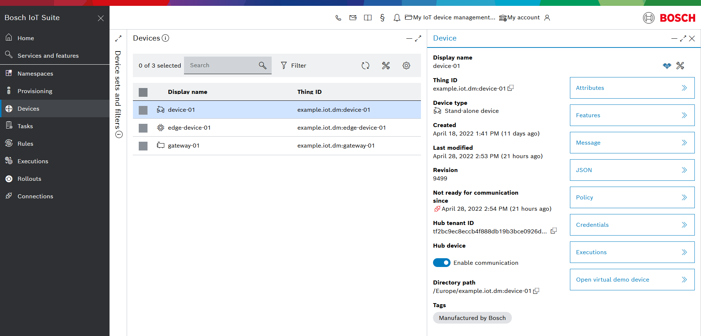Close the Bosch IoT Suite sidebar
The width and height of the screenshot is (701, 336).
click(101, 18)
